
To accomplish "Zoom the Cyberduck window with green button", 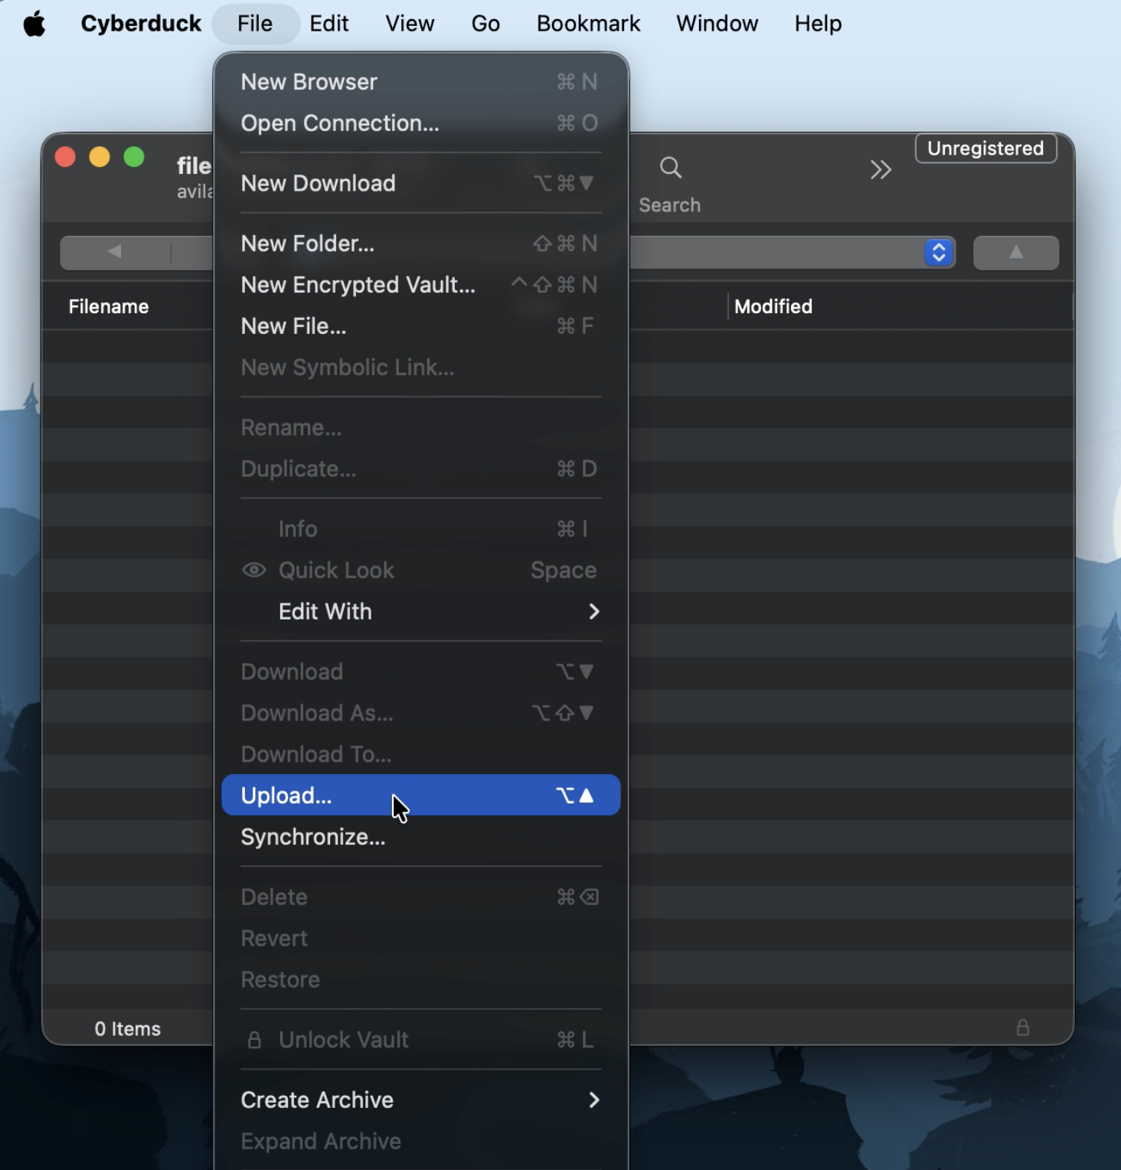I will pos(134,157).
